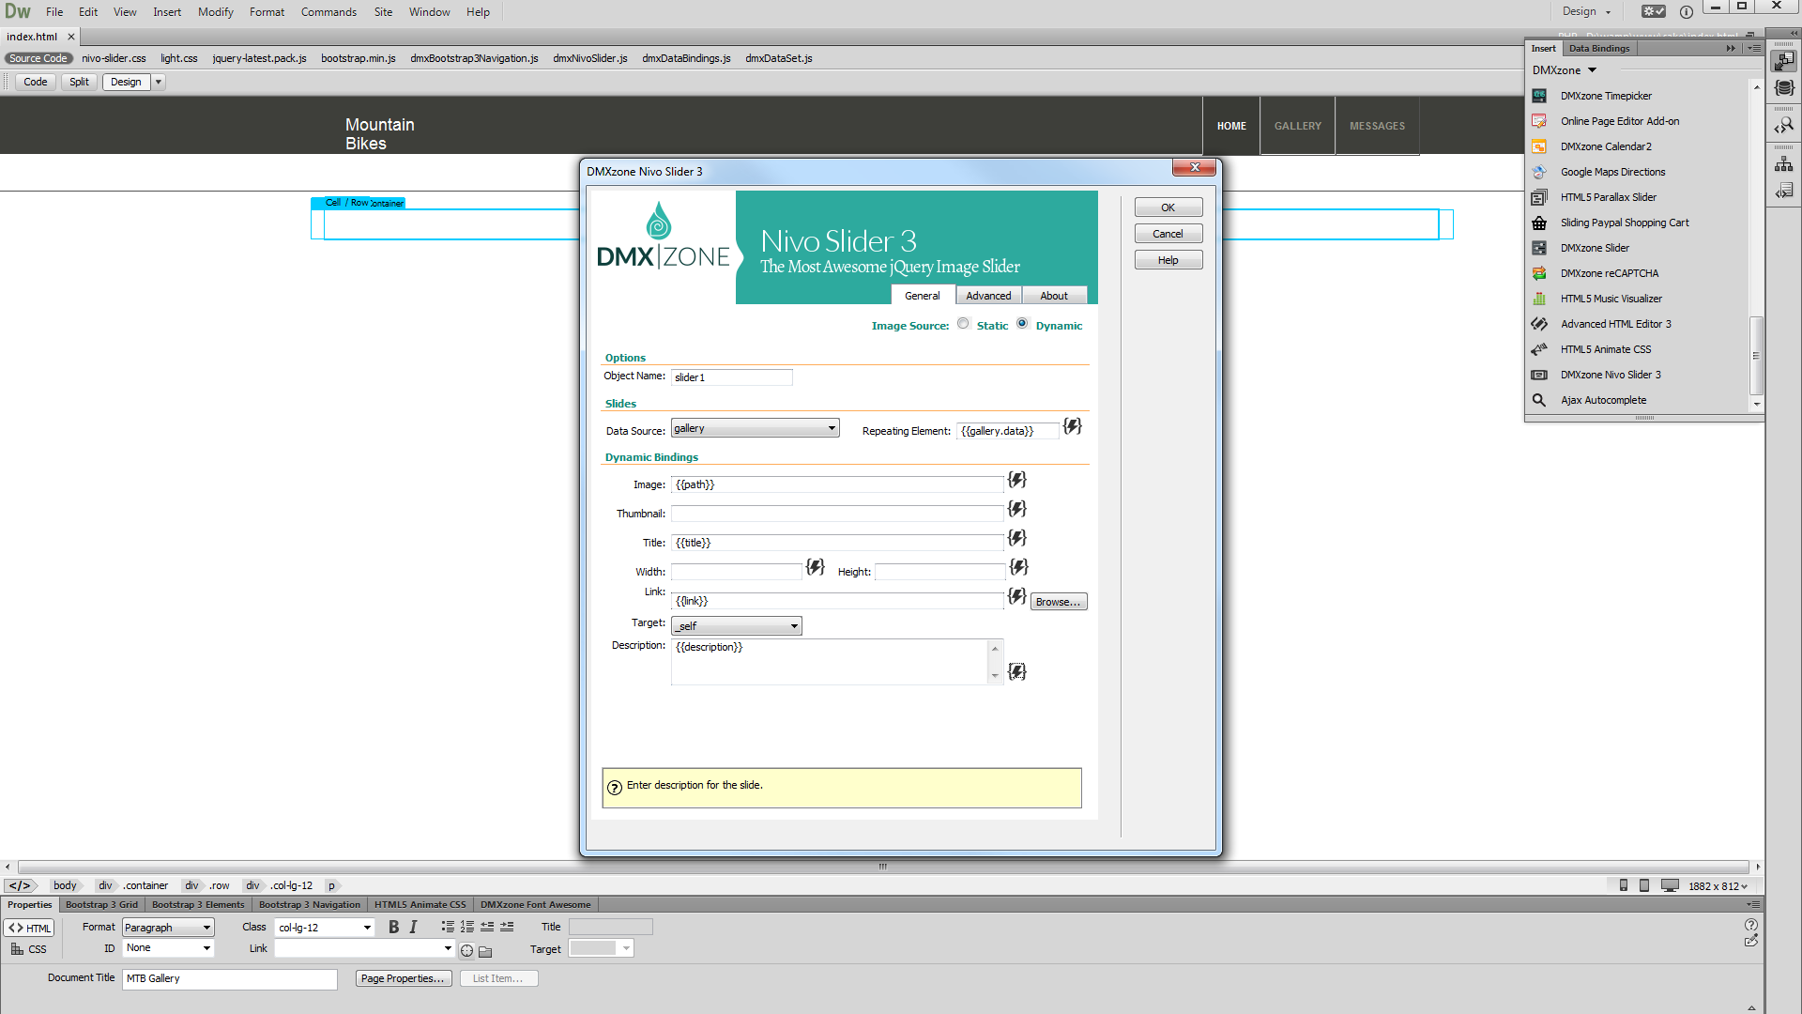Click the DMXzone reCAPTCHA icon
1802x1014 pixels.
point(1539,273)
